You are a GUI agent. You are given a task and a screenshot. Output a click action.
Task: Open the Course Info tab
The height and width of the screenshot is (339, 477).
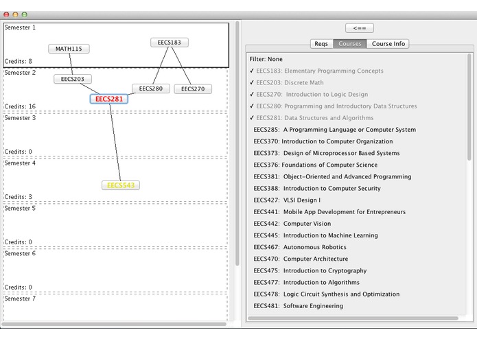click(388, 44)
